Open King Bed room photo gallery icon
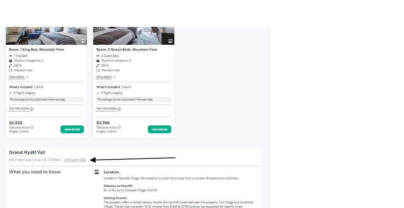This screenshot has height=208, width=404. pos(83,41)
